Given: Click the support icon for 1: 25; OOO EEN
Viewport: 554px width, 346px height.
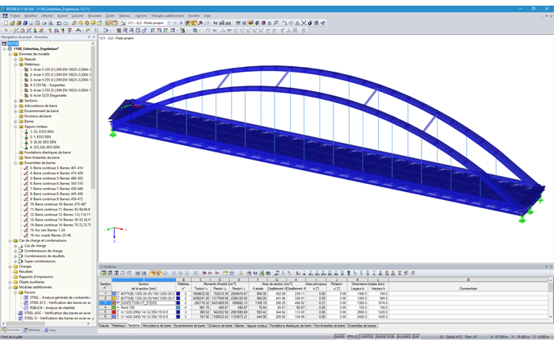Looking at the screenshot, I should point(26,131).
